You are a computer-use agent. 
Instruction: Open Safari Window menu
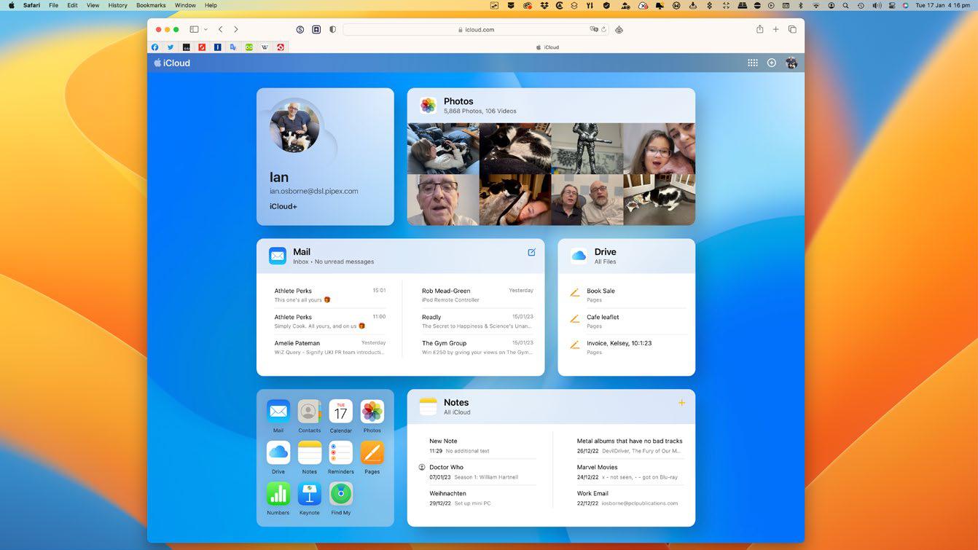(x=185, y=5)
